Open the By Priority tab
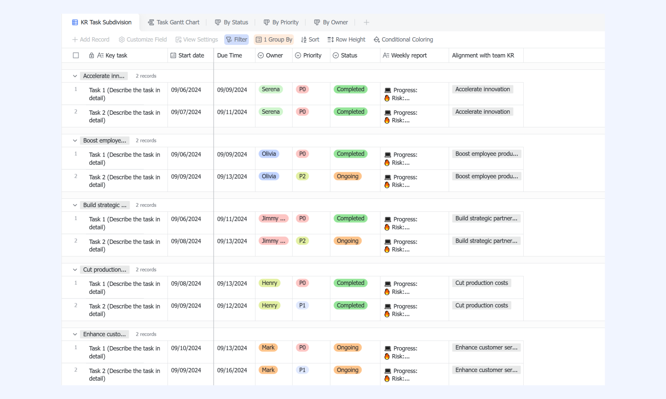Screen dimensions: 666x399 [x=281, y=22]
